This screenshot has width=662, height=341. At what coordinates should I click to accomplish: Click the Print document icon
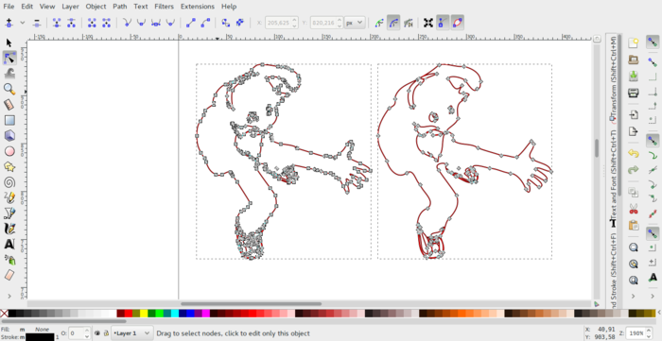[634, 94]
